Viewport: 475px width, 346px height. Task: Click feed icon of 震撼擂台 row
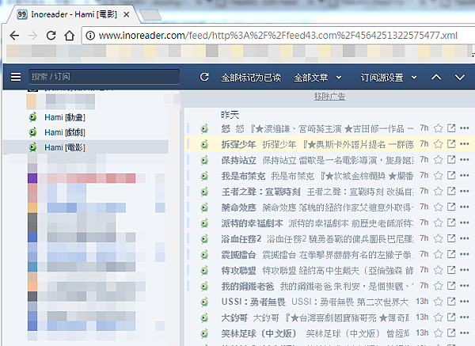pos(204,254)
